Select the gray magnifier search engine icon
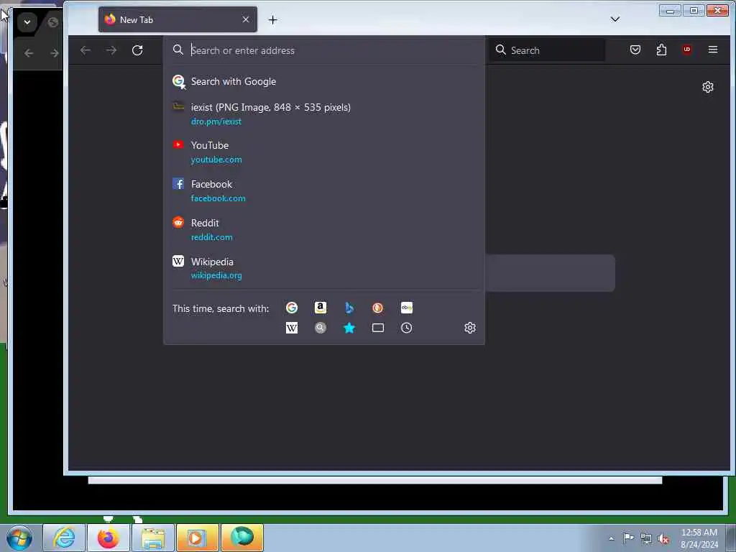The width and height of the screenshot is (736, 552). tap(320, 328)
